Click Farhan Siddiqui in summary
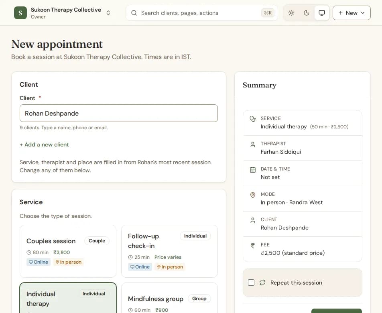 [280, 152]
